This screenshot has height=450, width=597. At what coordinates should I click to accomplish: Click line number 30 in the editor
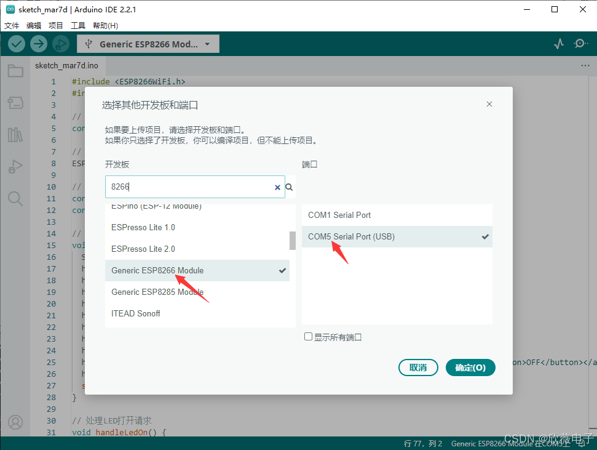click(52, 420)
